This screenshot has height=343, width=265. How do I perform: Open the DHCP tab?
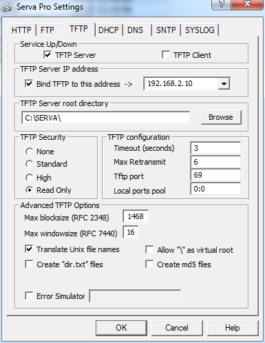[x=109, y=30]
